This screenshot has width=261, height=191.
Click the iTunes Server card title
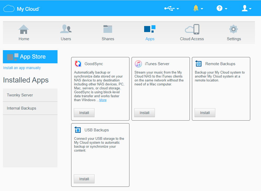tap(157, 64)
